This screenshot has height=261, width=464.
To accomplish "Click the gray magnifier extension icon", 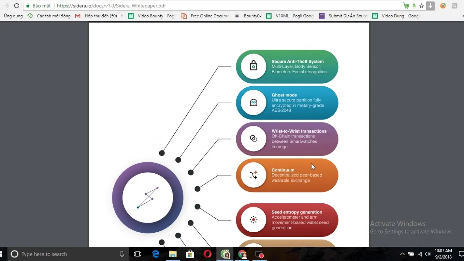I will click(x=454, y=6).
